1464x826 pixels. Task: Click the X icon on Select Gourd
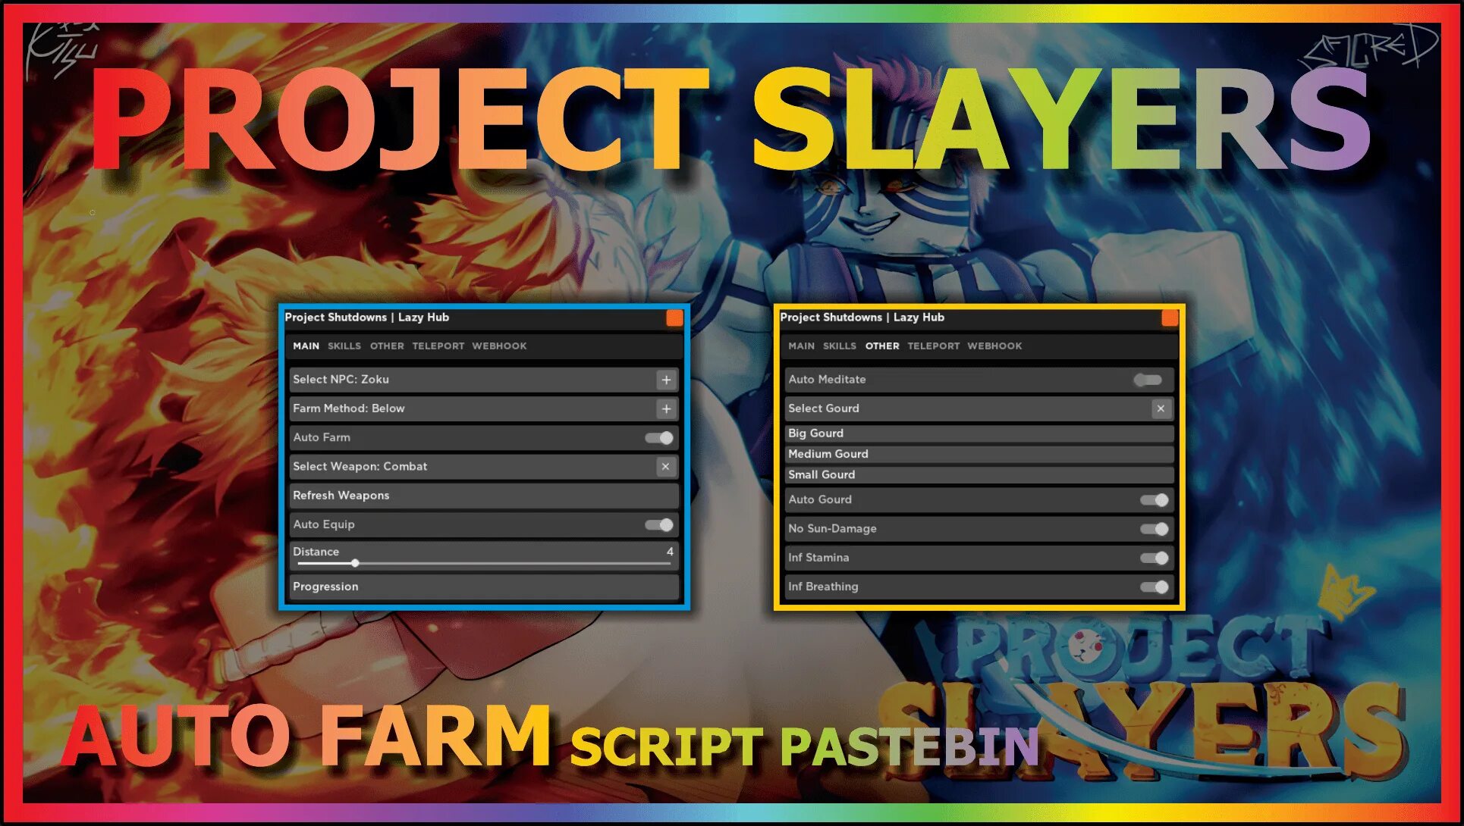[1159, 408]
